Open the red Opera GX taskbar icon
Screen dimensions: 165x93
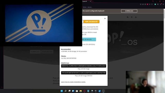(x=85, y=91)
